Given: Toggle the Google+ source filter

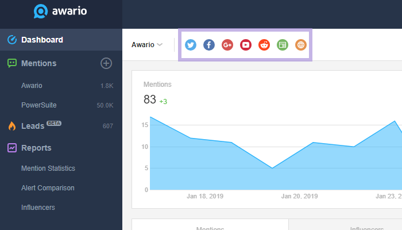Looking at the screenshot, I should pos(227,45).
